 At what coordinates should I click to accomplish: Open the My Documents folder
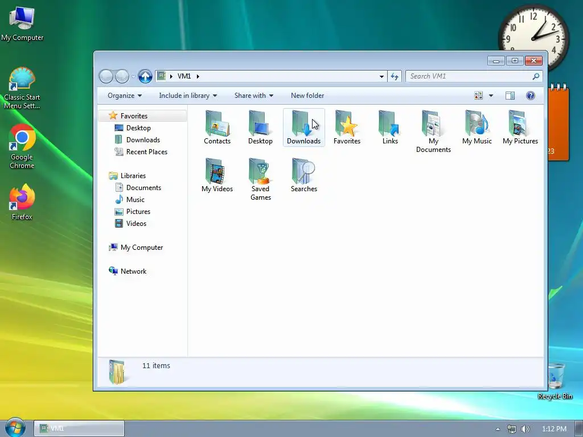[433, 131]
